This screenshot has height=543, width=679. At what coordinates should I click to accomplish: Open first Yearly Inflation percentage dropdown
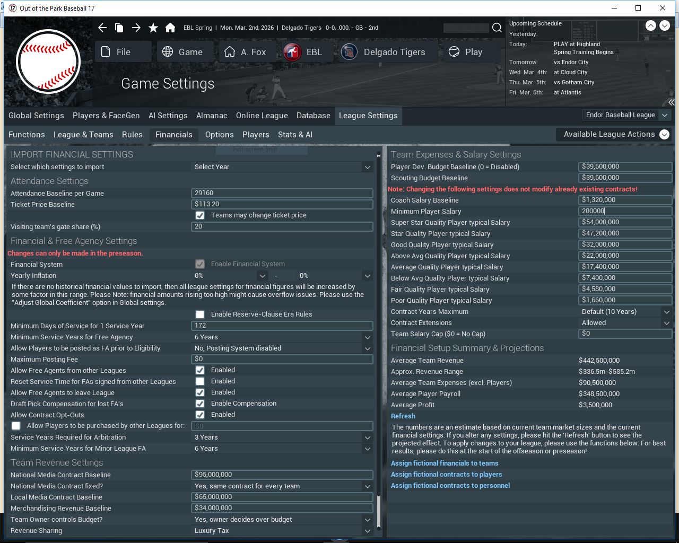pos(230,276)
